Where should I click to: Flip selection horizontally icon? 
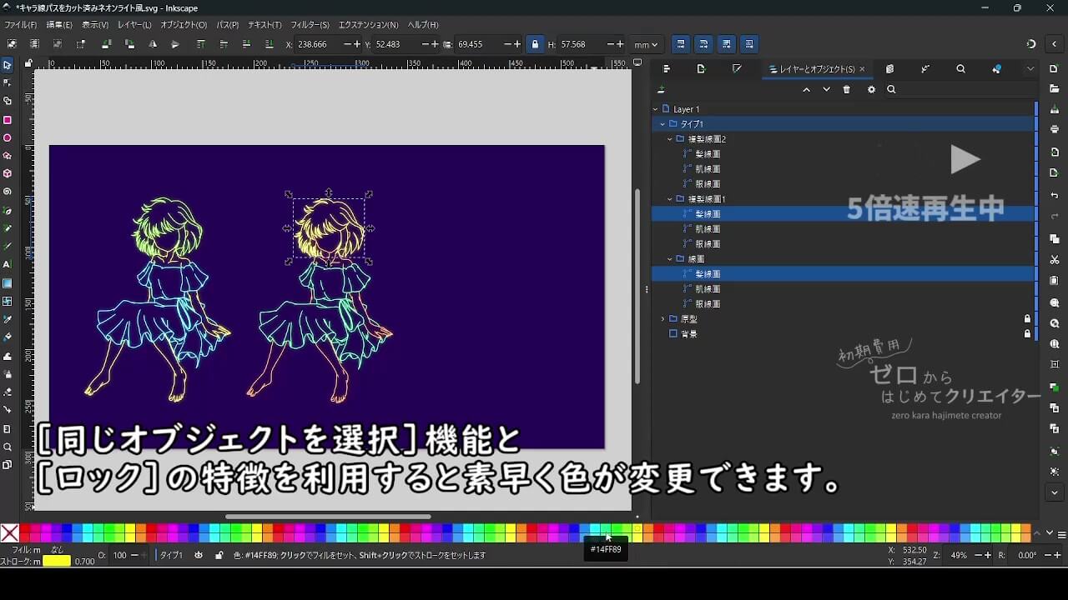coord(153,44)
